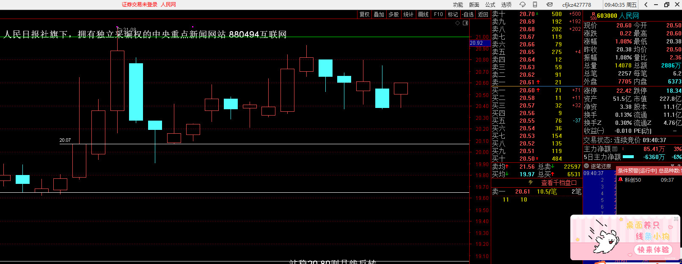Click the 买十 price 20.50

[527, 159]
